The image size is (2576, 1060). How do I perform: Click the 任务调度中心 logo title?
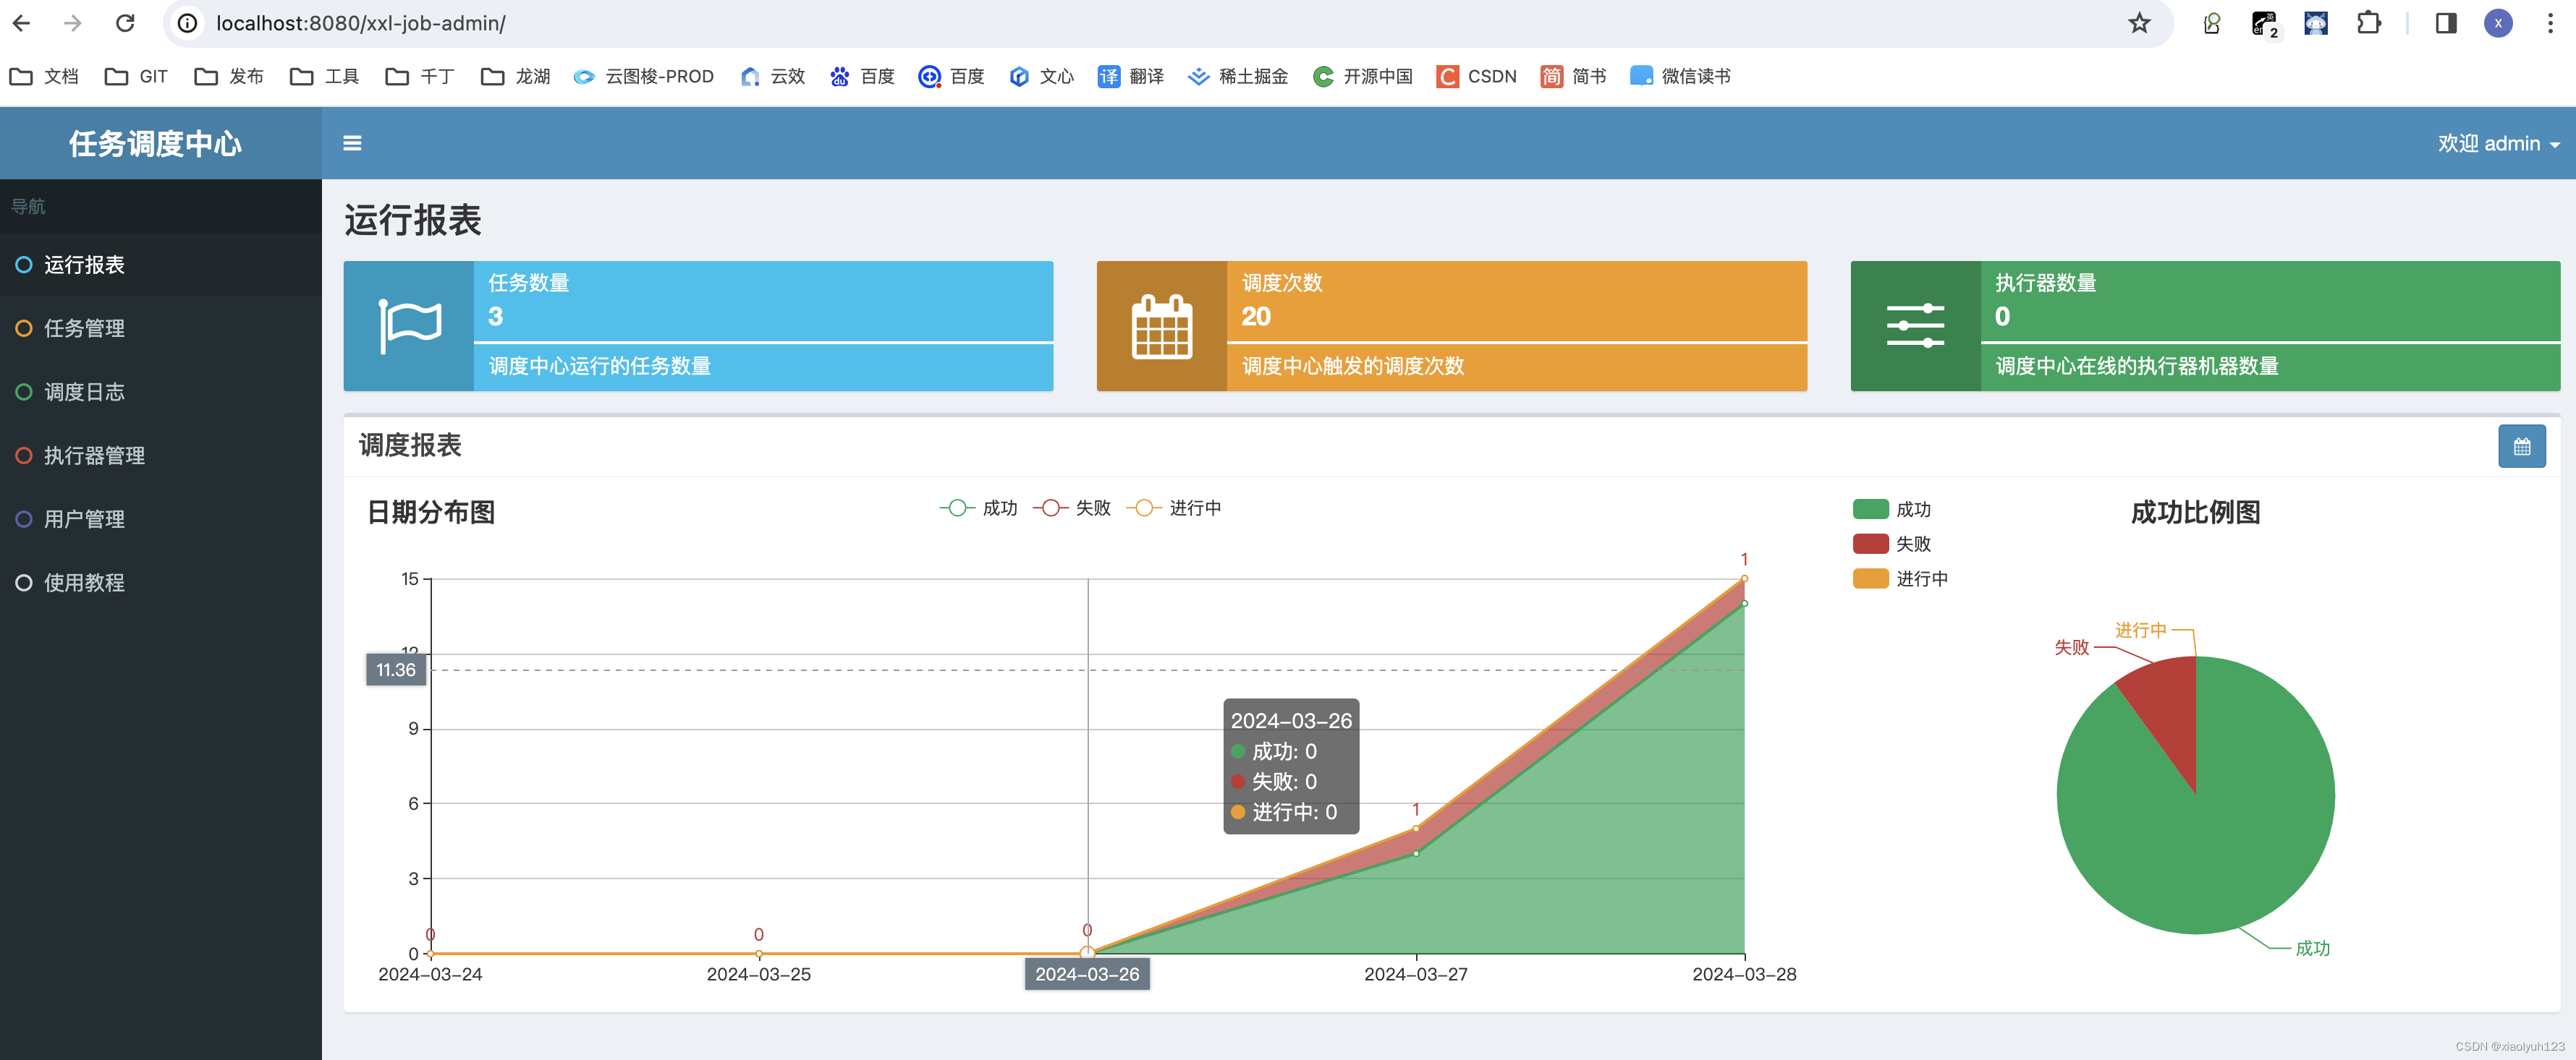pyautogui.click(x=155, y=143)
